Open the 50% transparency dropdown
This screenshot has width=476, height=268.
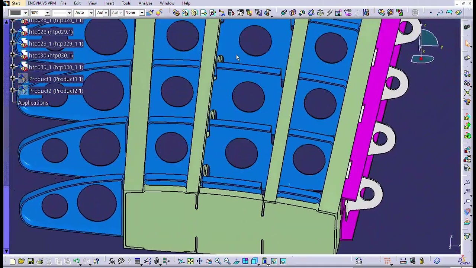pos(47,13)
